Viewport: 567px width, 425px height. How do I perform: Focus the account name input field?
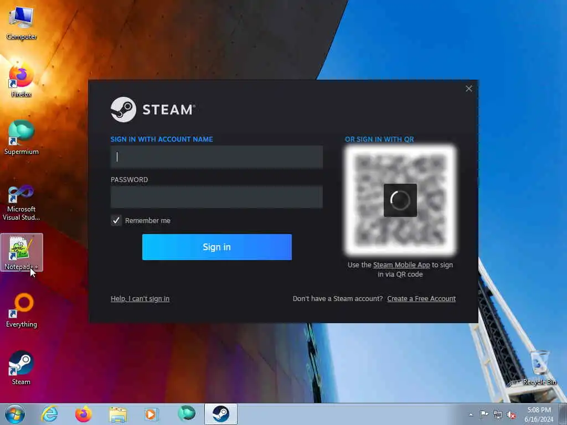[217, 157]
